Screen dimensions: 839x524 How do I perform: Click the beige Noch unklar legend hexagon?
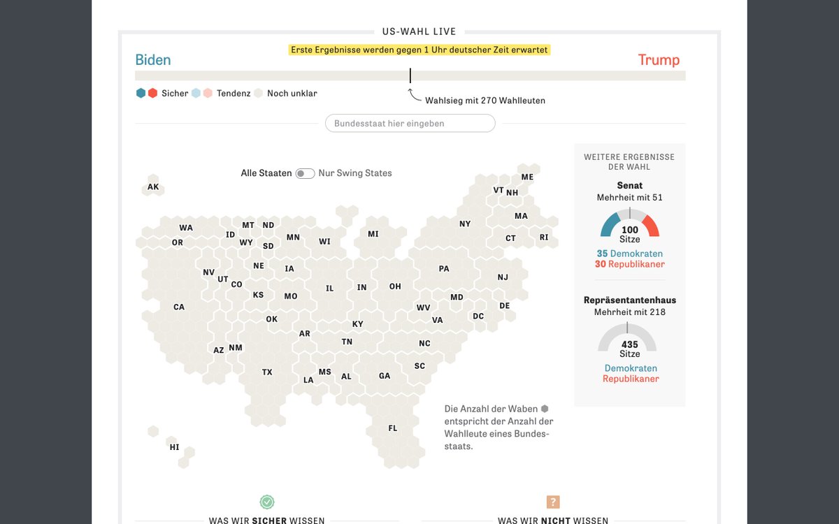coord(258,93)
